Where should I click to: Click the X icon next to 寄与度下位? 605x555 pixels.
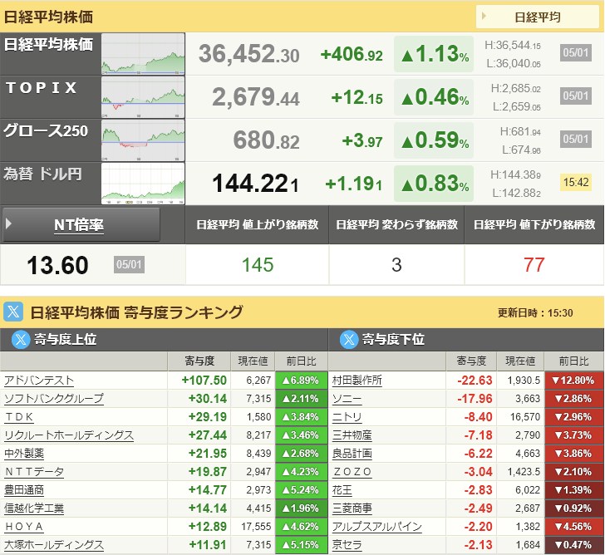(349, 340)
